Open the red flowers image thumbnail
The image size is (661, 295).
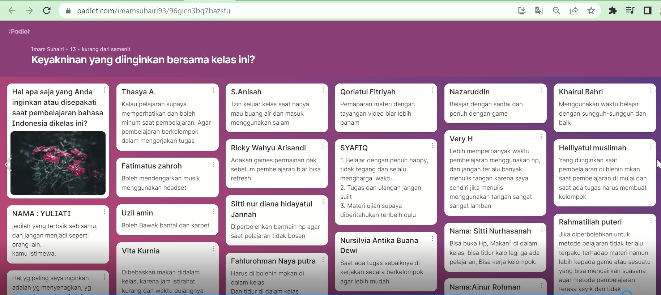point(58,163)
